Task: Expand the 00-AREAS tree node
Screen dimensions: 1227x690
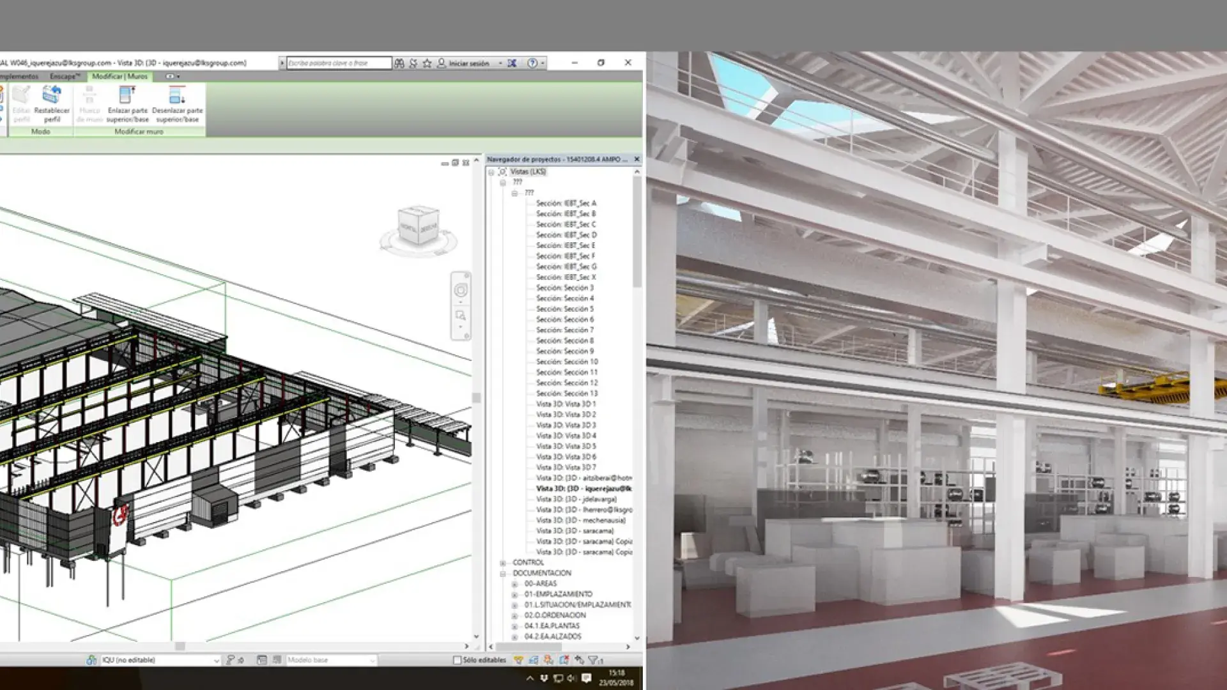Action: (514, 584)
